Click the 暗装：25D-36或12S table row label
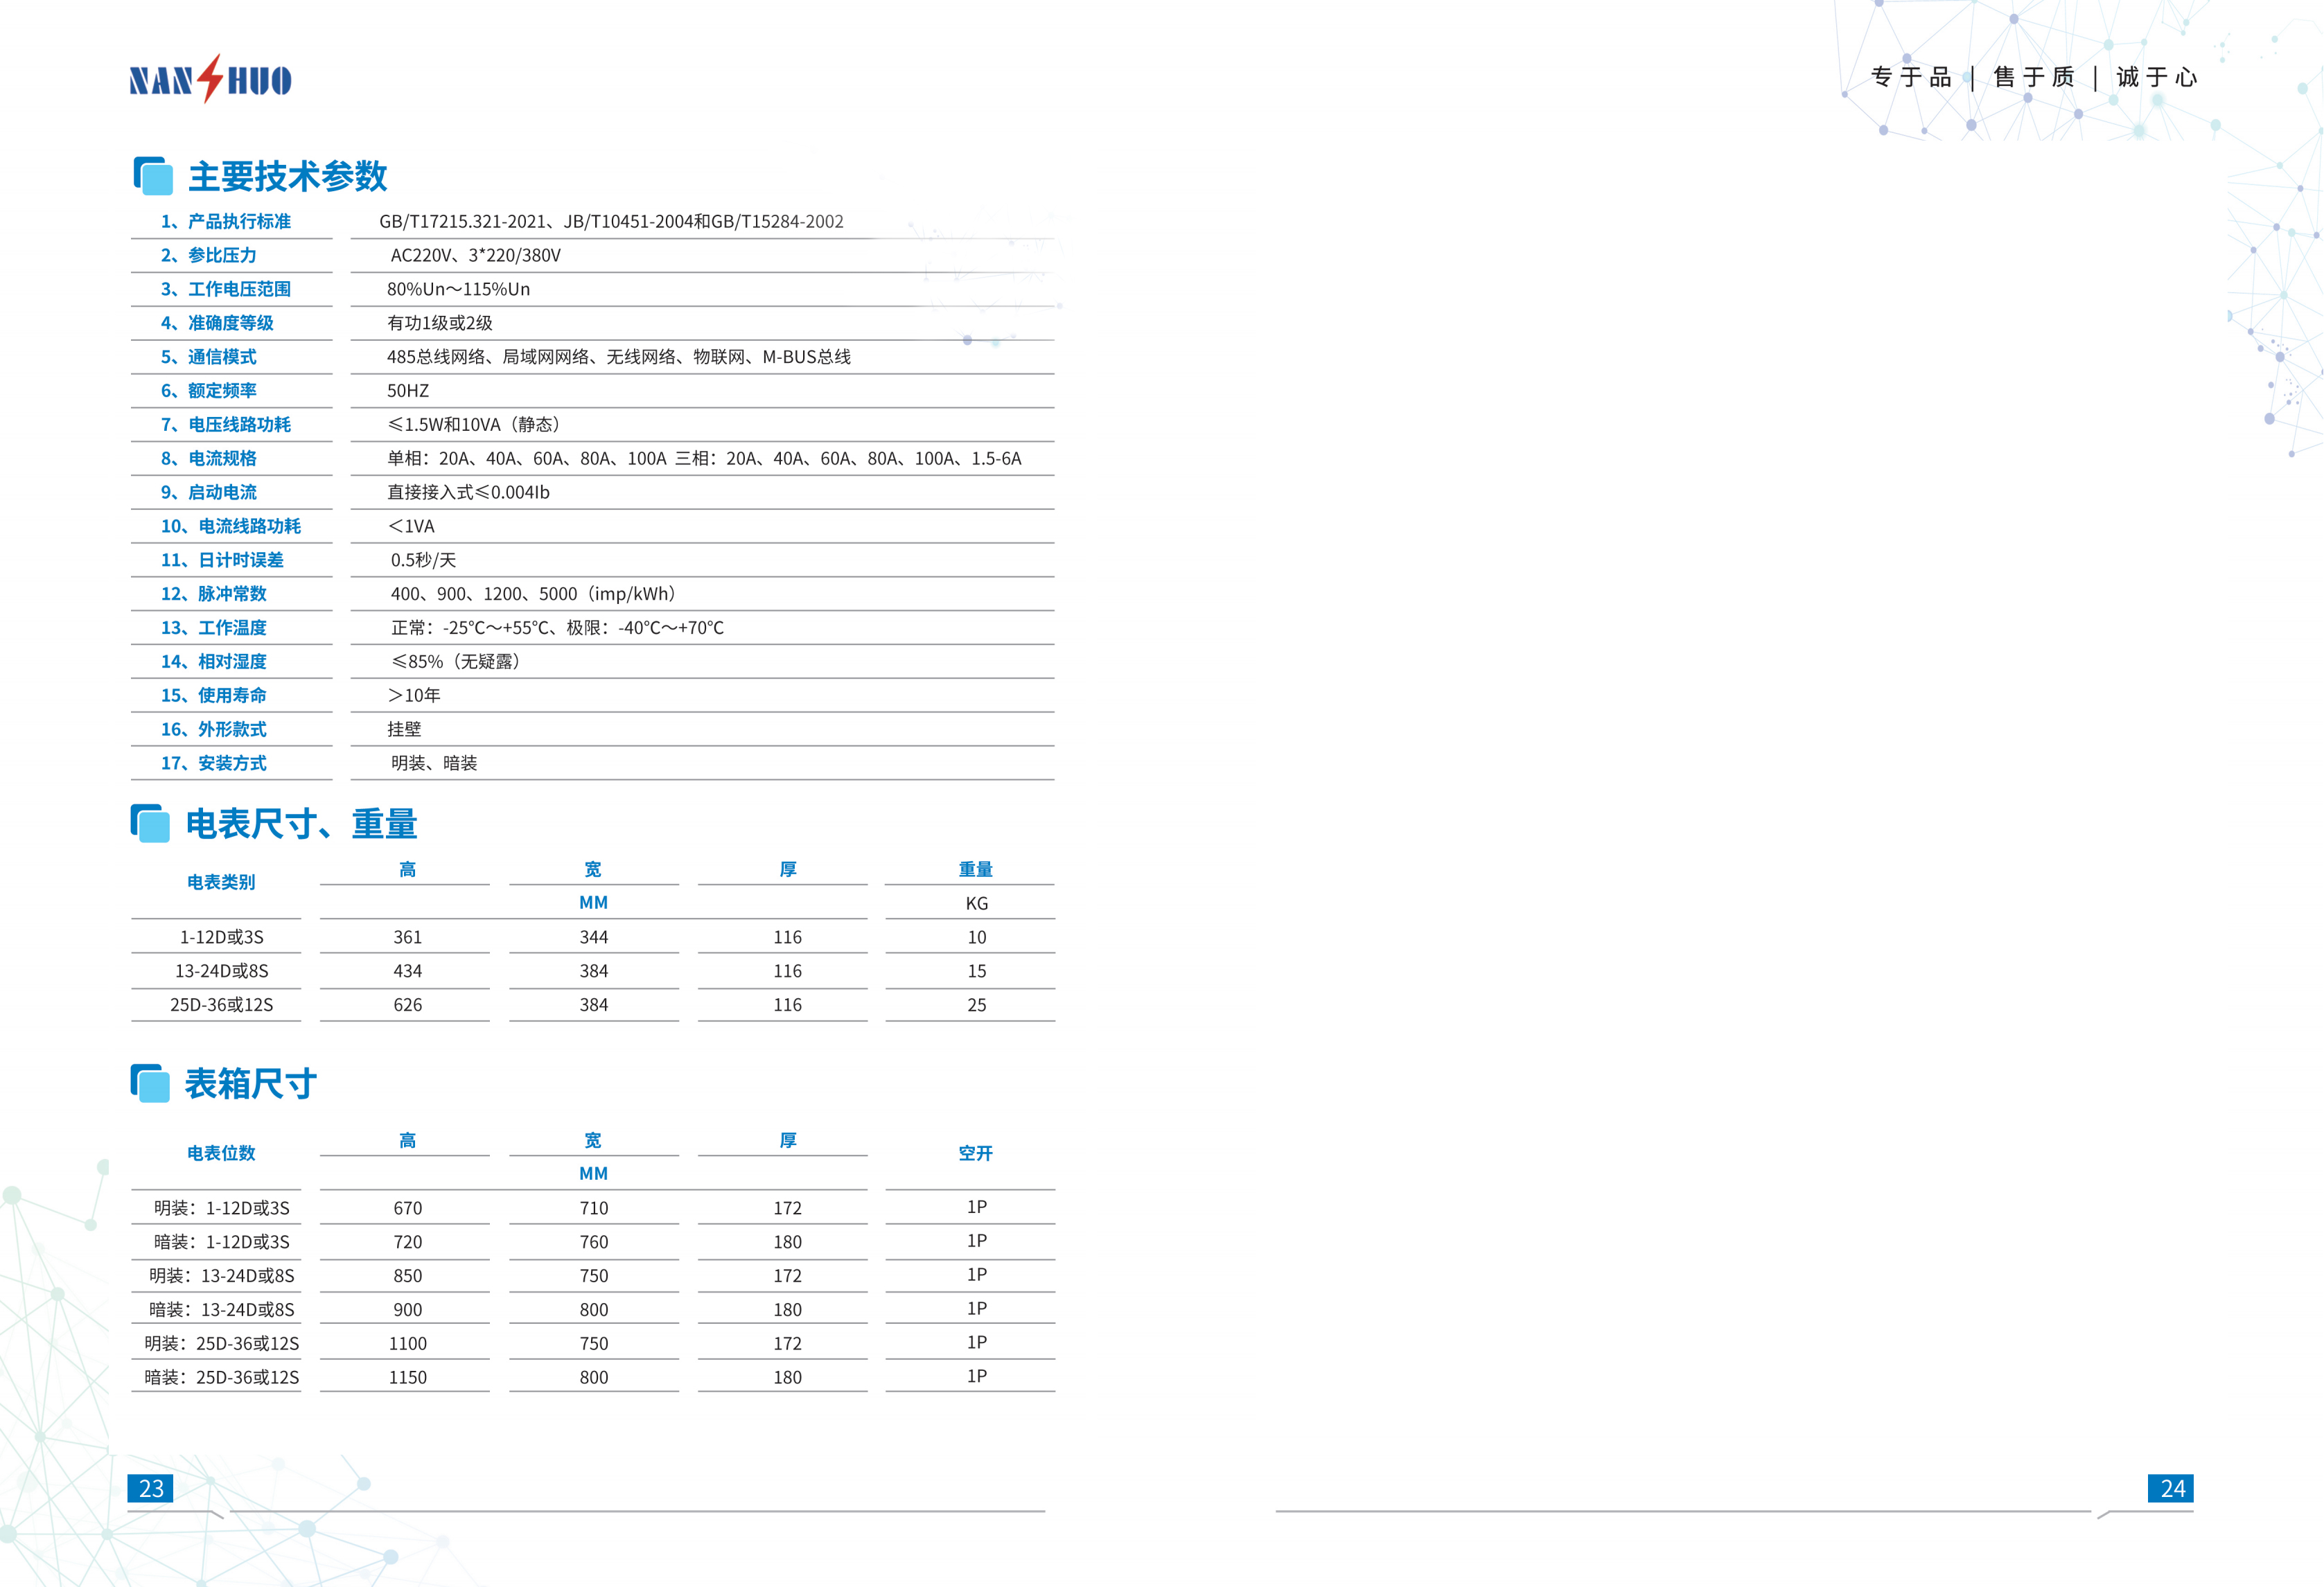 (222, 1377)
